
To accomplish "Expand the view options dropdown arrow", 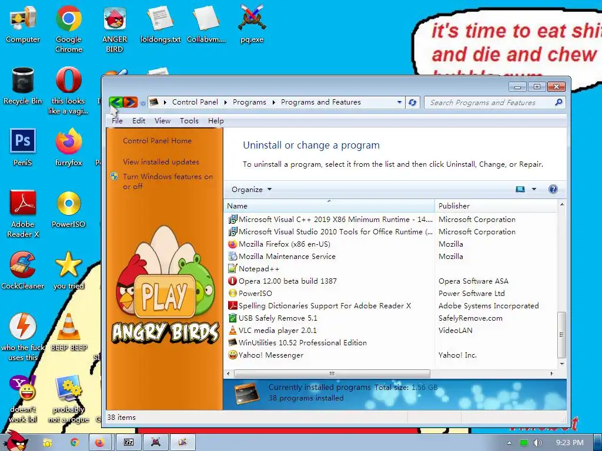I will (x=534, y=189).
